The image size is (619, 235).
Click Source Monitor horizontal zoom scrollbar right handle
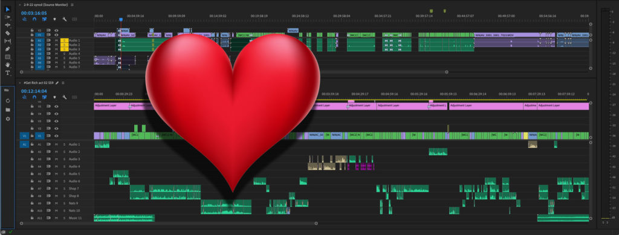click(447, 72)
